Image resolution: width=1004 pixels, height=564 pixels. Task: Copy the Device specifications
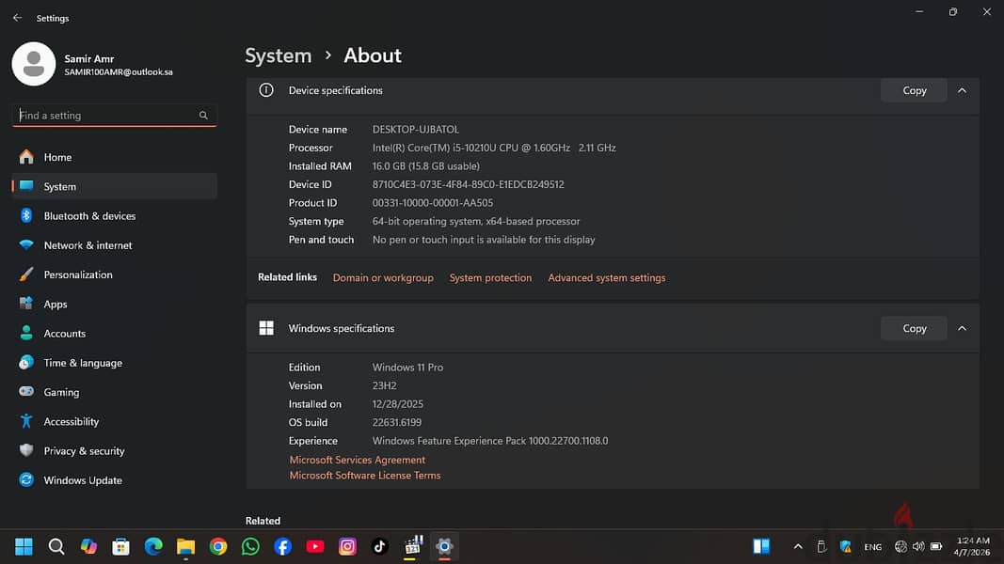[914, 90]
